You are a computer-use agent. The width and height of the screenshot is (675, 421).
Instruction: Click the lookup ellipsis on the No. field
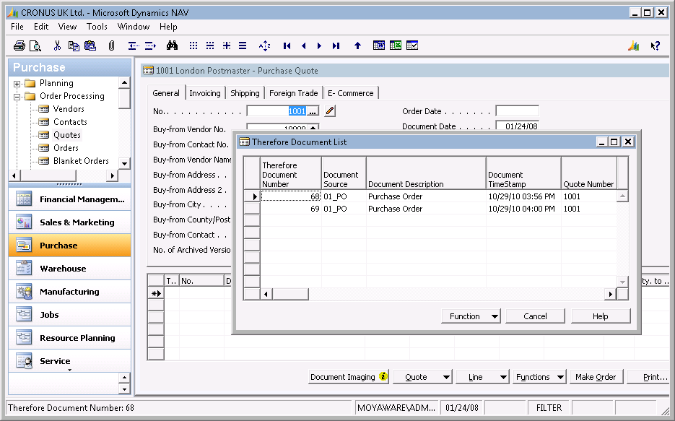(313, 111)
